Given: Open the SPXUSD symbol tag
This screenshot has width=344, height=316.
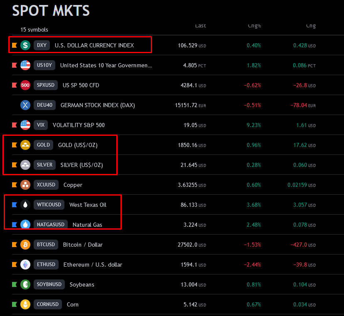Looking at the screenshot, I should (x=46, y=85).
